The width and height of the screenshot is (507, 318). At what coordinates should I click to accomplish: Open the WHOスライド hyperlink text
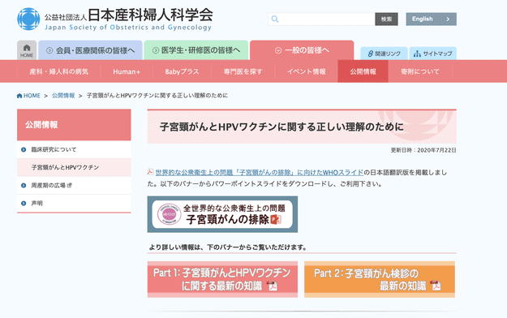[x=260, y=173]
